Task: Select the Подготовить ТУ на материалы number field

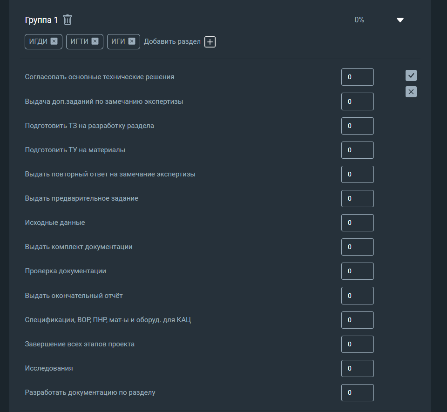Action: click(x=358, y=150)
